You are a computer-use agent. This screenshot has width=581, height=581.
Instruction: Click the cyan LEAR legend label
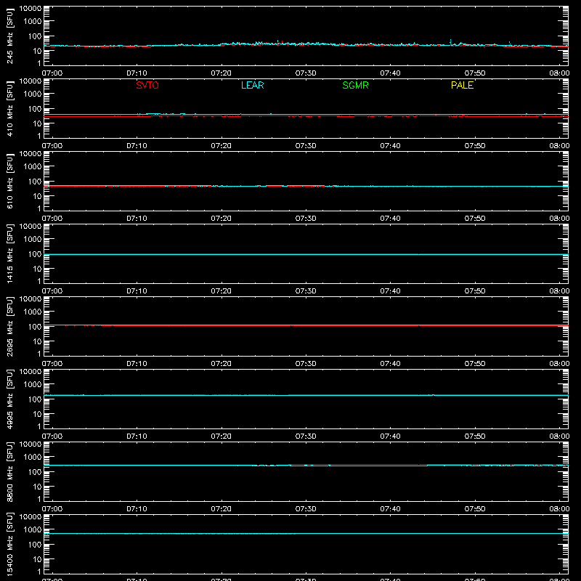pyautogui.click(x=252, y=85)
